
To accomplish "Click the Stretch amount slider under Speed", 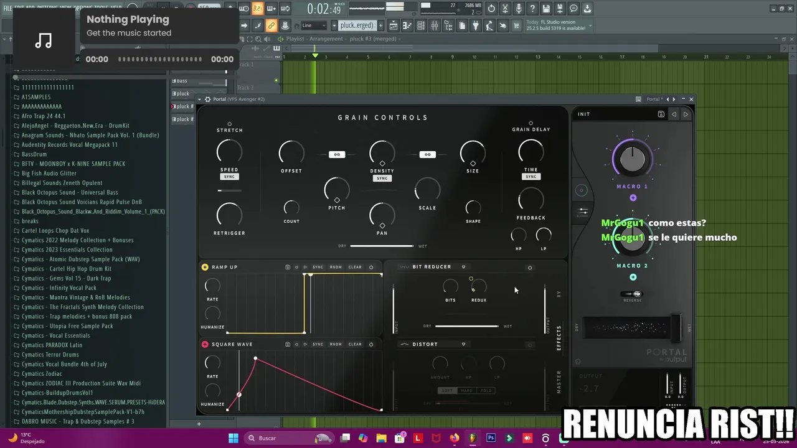I will point(229,190).
